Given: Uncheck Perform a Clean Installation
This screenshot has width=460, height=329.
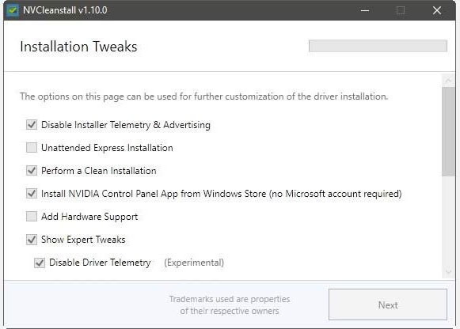Looking at the screenshot, I should point(32,171).
